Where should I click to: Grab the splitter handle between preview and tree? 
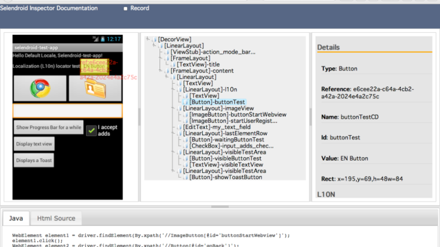coord(139,117)
